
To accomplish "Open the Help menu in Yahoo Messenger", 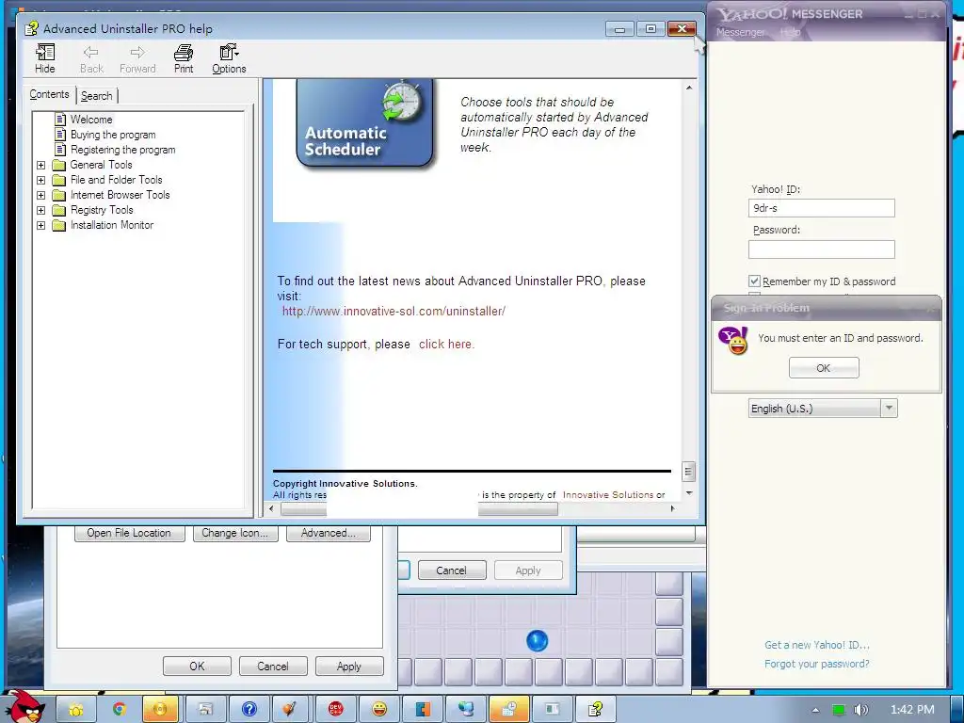I will tap(790, 32).
